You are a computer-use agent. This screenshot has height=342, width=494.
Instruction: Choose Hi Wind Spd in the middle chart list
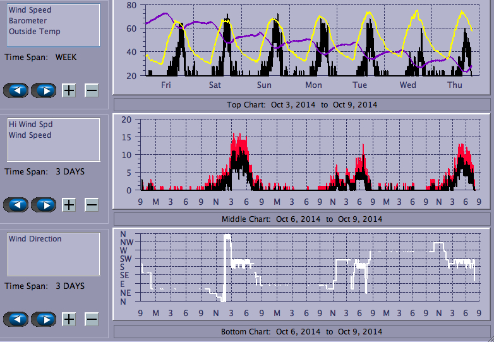[x=30, y=125]
